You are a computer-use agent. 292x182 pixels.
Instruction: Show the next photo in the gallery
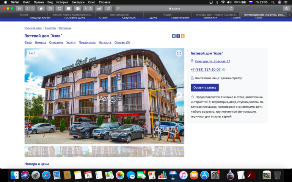(x=179, y=95)
